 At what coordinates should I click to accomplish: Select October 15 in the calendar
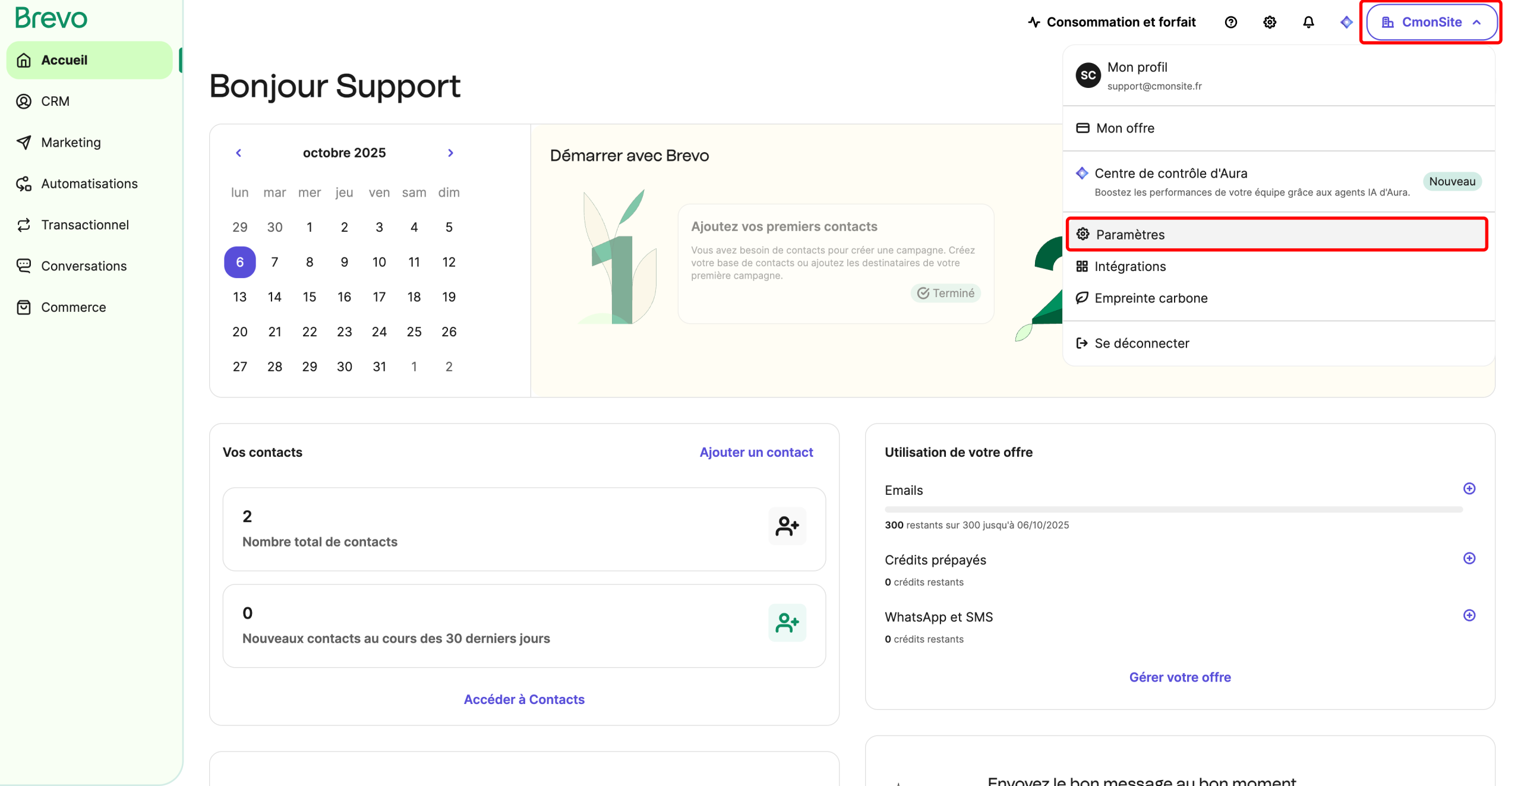(x=310, y=297)
